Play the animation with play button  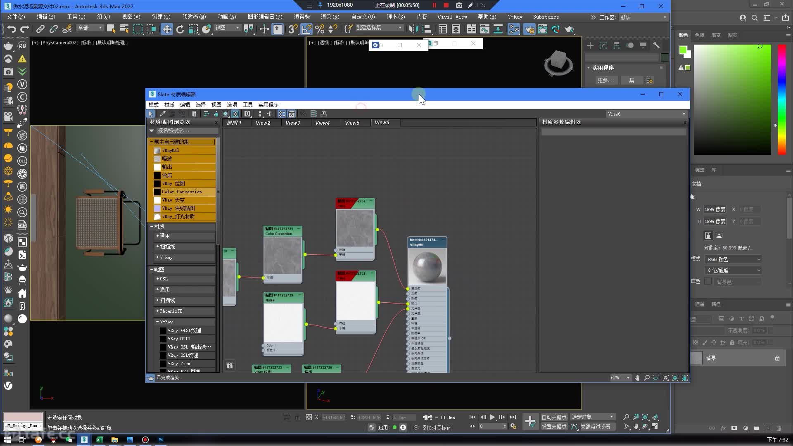coord(492,418)
